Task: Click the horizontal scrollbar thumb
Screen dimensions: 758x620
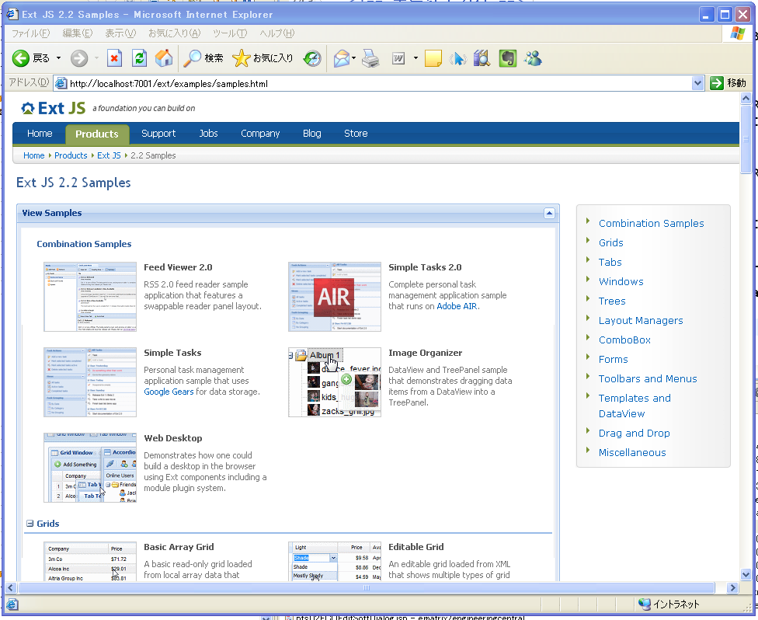Action: click(x=367, y=587)
